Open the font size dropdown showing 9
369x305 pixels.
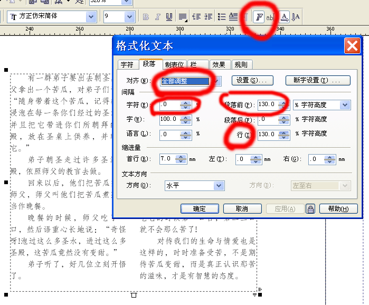coord(129,17)
